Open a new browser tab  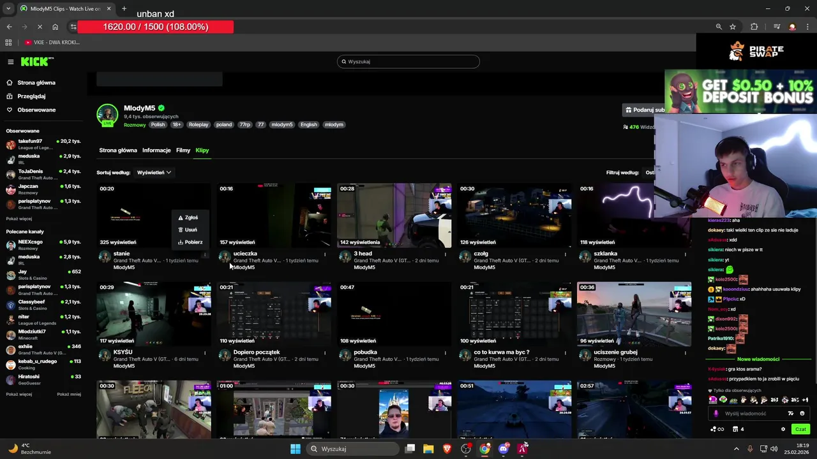[x=124, y=9]
